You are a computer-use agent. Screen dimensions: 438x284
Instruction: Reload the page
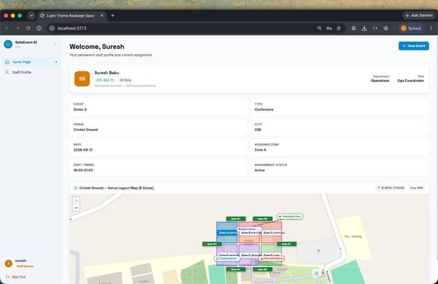(28, 28)
